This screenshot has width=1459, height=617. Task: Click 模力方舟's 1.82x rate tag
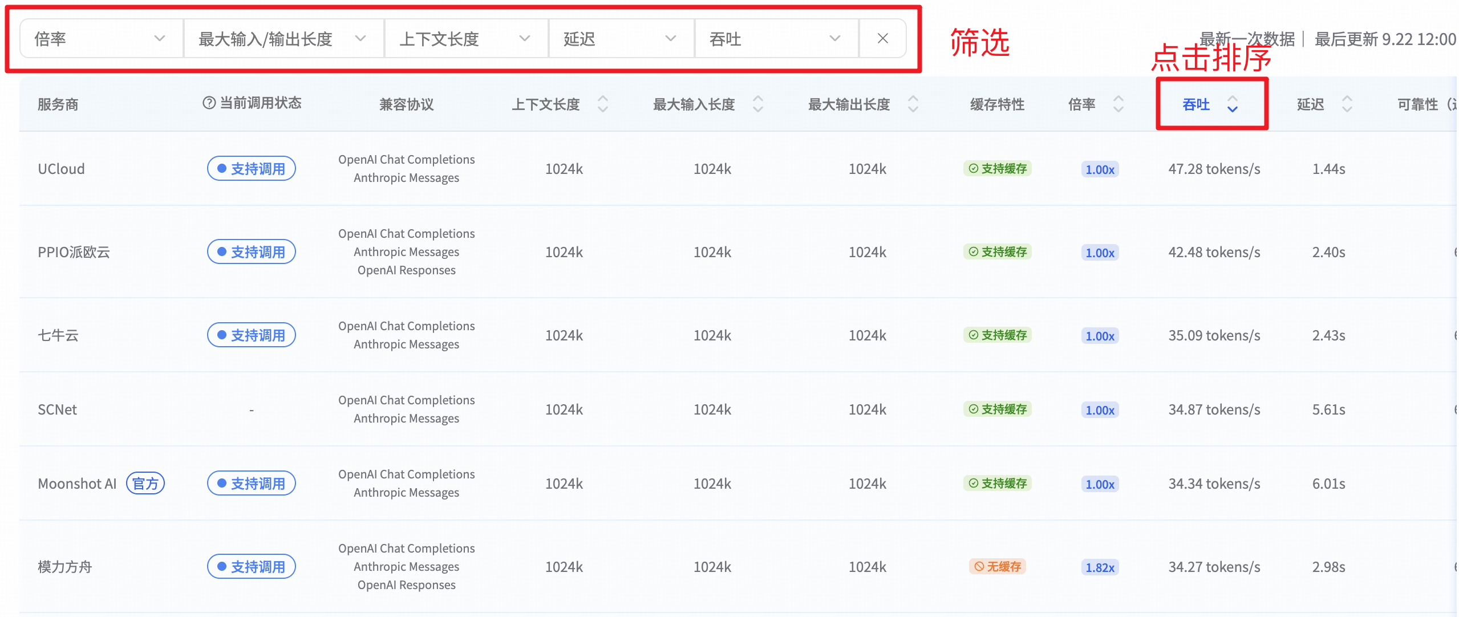pyautogui.click(x=1100, y=567)
